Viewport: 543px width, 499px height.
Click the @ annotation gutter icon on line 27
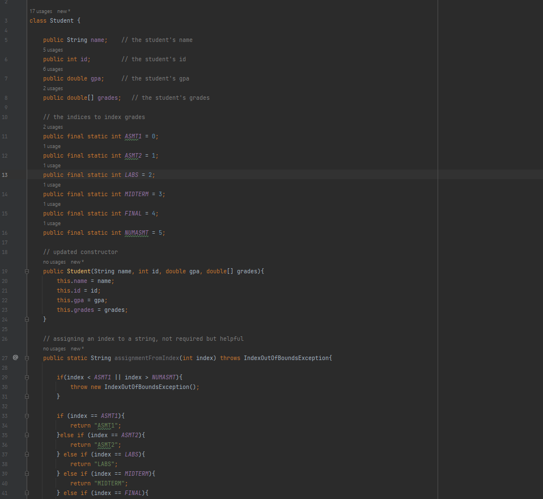coord(15,358)
